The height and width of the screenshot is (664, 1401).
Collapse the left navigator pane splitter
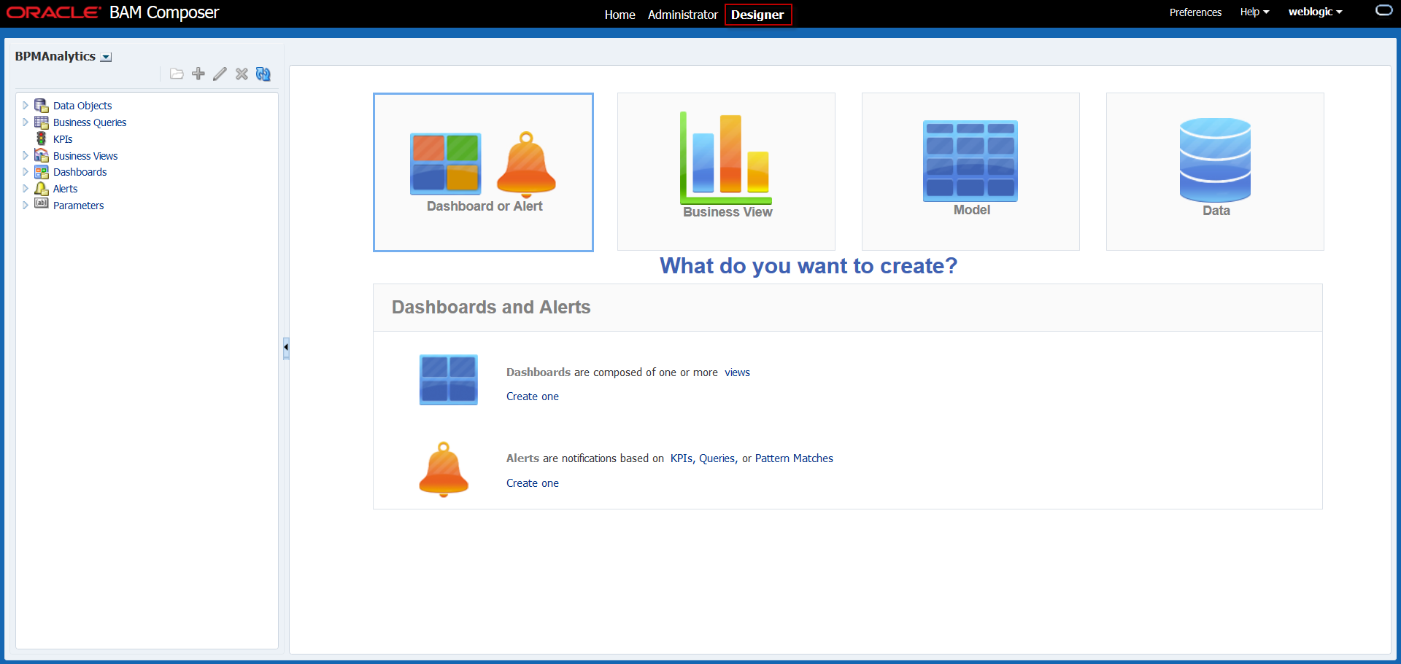pyautogui.click(x=286, y=348)
